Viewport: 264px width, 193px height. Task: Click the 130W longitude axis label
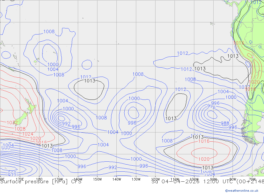point(136,179)
